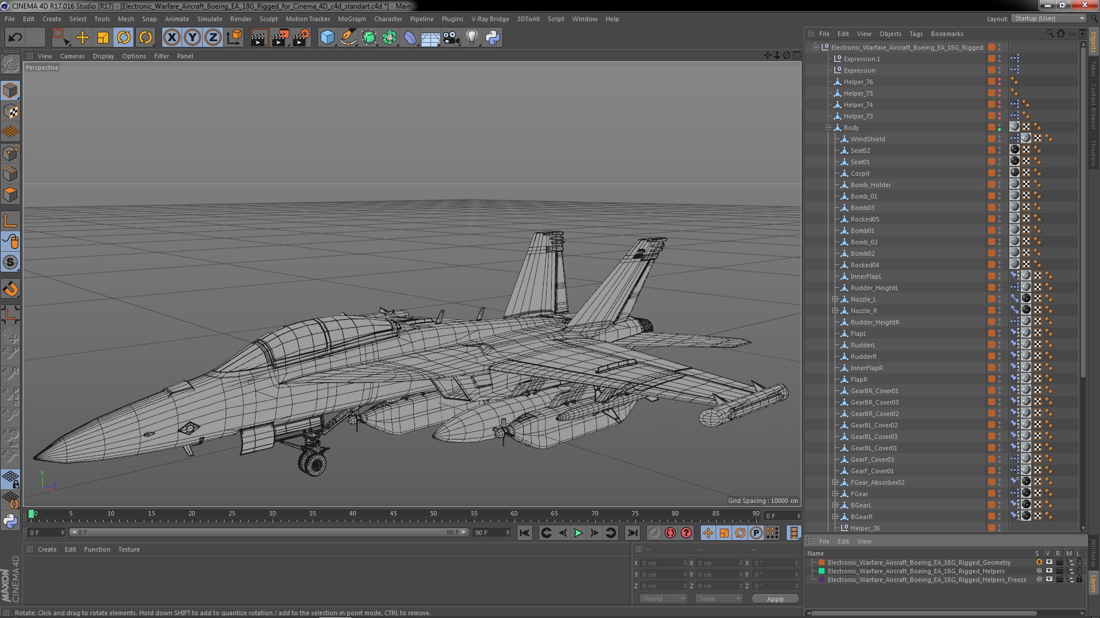This screenshot has width=1100, height=618.
Task: Open the Layout dropdown Startup (User)
Action: click(1049, 18)
